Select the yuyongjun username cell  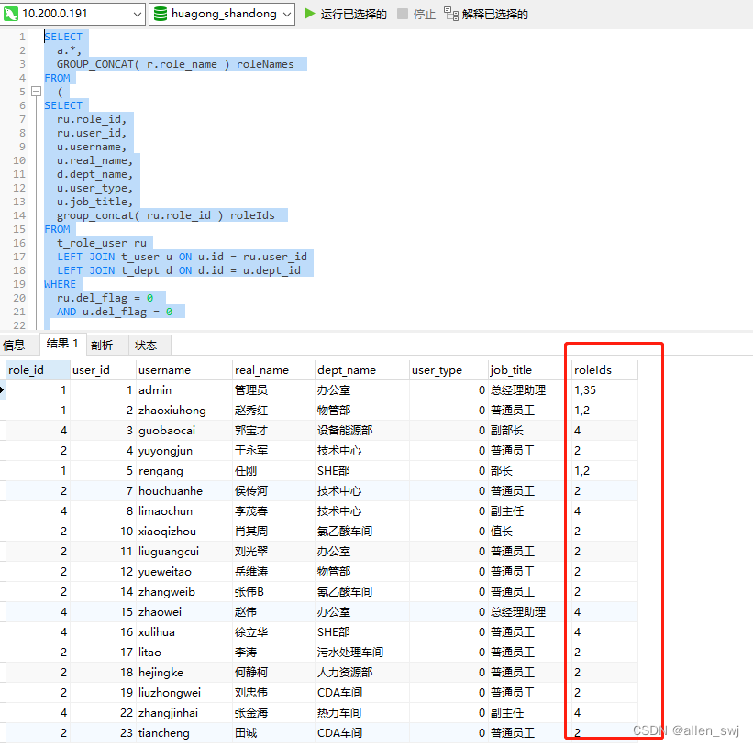pyautogui.click(x=184, y=451)
